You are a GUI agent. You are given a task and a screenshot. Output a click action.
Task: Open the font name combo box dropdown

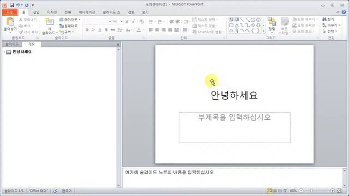pos(110,22)
